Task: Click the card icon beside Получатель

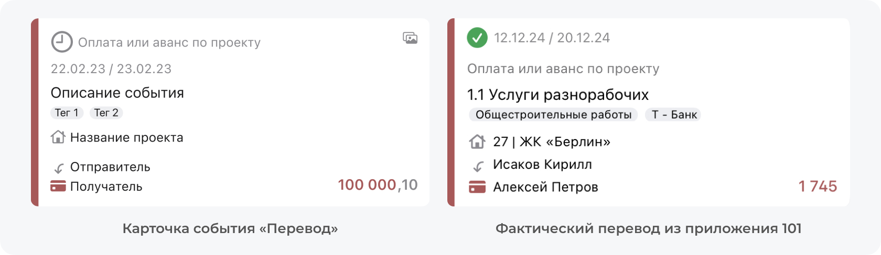Action: [58, 186]
